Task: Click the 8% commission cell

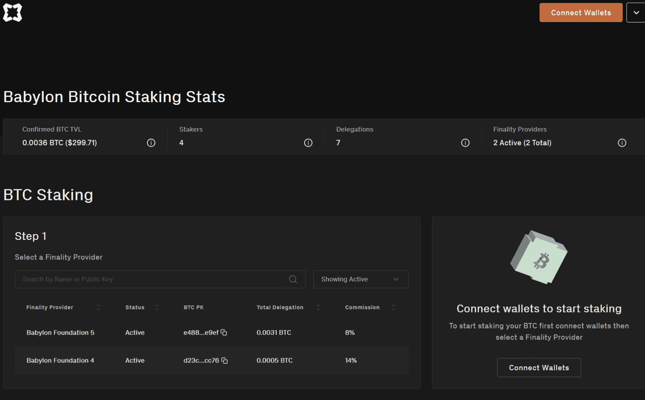Action: (x=350, y=332)
